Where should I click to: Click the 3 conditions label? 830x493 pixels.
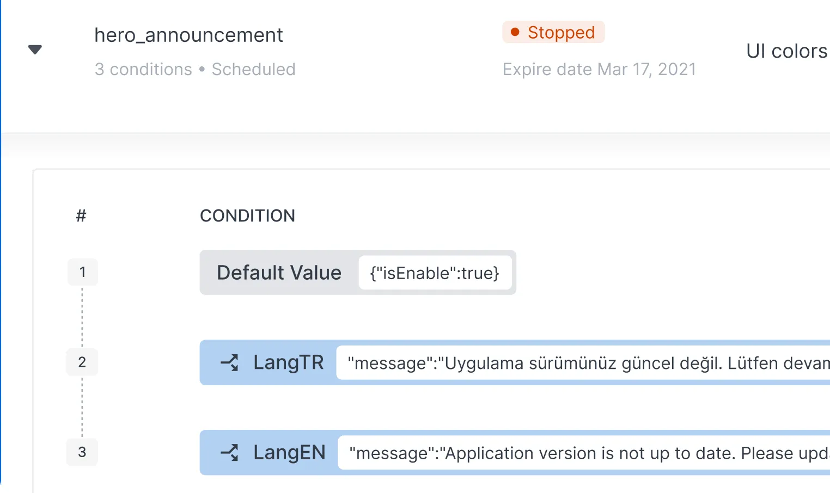(x=143, y=69)
